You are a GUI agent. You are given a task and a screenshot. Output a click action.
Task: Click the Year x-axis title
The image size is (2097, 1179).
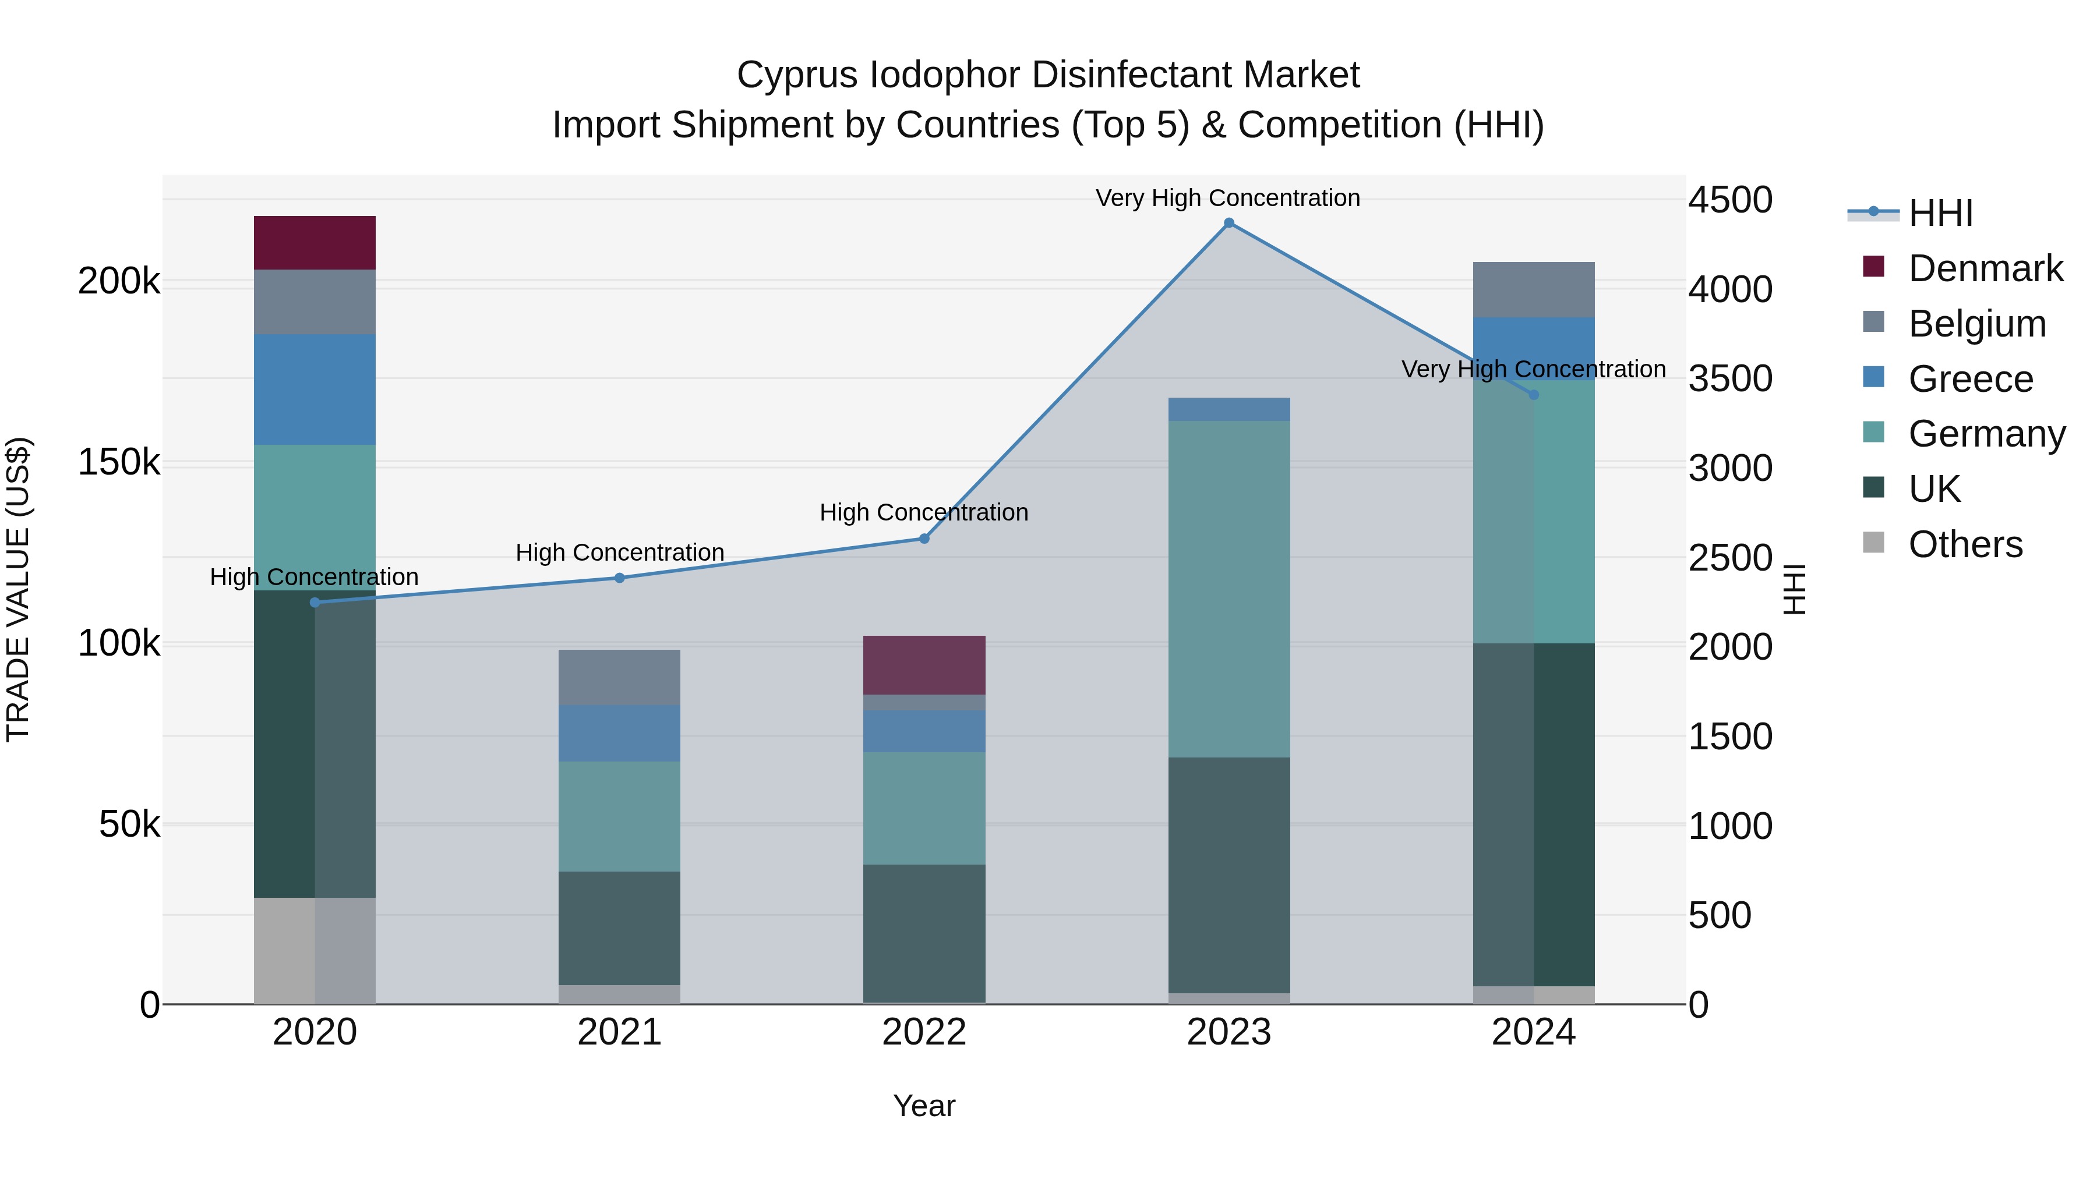924,1106
